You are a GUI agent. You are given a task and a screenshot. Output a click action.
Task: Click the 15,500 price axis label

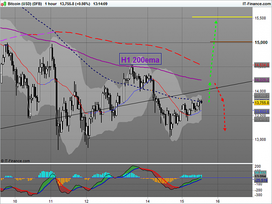pos(260,18)
